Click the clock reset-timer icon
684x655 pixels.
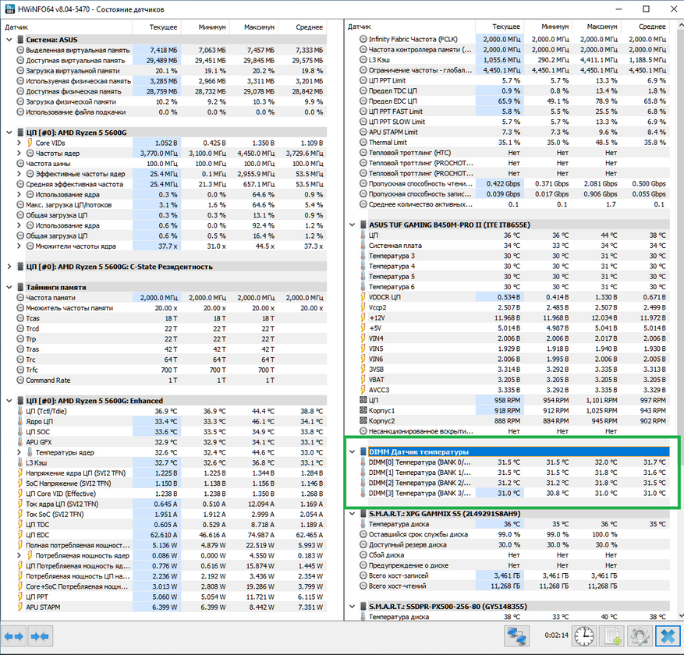pyautogui.click(x=583, y=636)
